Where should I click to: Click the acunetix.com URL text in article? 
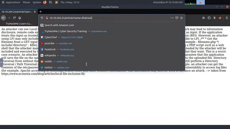[x=43, y=74]
